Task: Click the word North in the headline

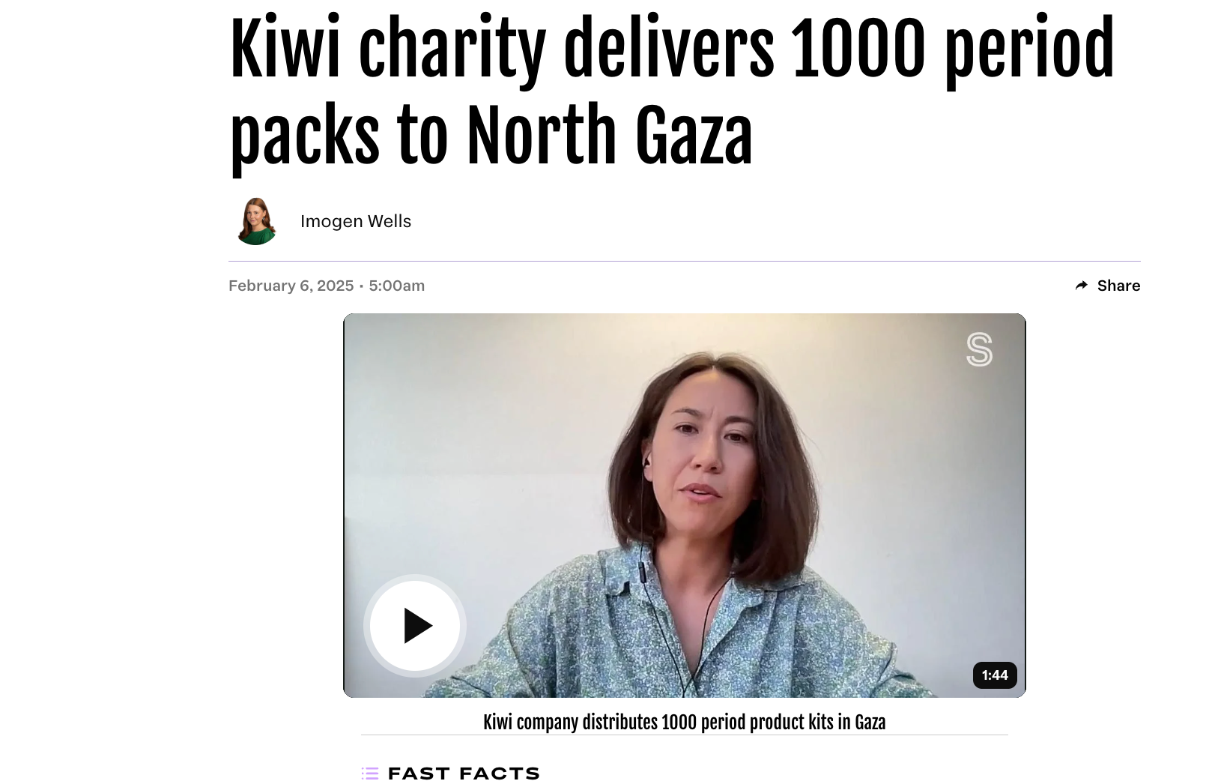Action: click(x=541, y=135)
